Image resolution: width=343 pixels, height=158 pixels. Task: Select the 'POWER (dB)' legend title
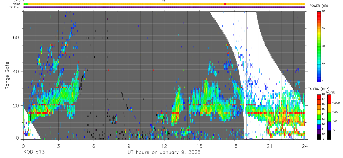(319, 6)
